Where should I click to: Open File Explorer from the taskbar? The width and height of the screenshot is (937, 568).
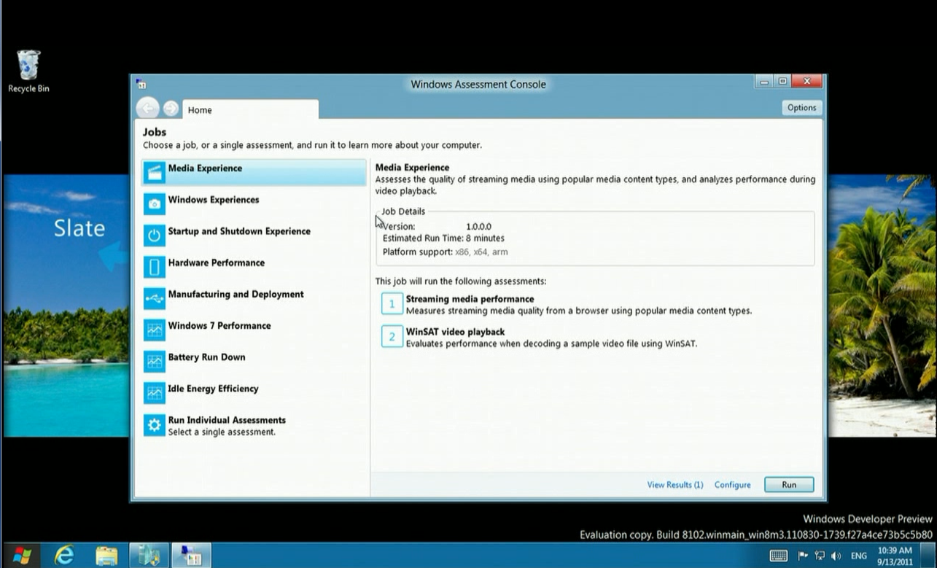[x=106, y=556]
